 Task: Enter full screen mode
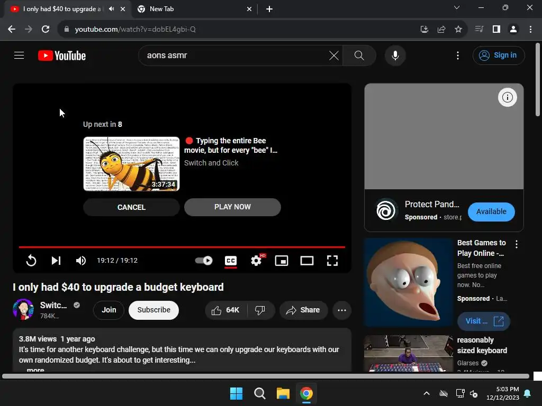click(332, 261)
